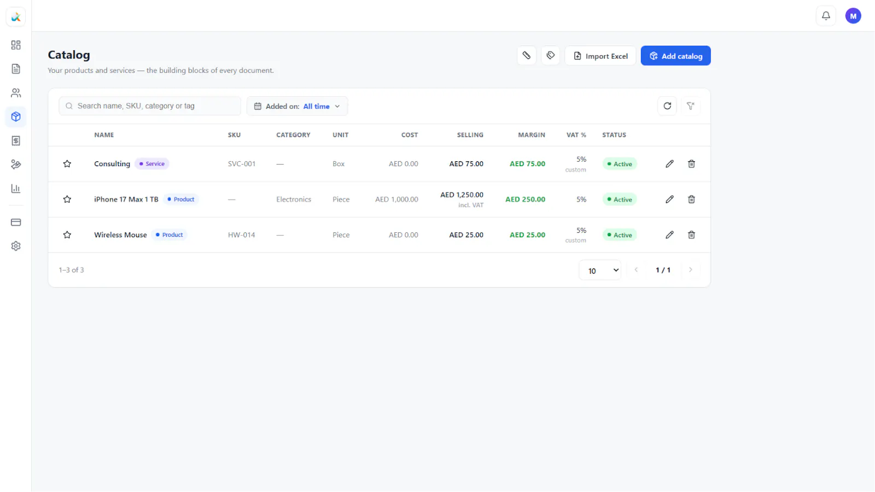Sort by SELLING column header
This screenshot has height=492, width=875.
[x=470, y=135]
